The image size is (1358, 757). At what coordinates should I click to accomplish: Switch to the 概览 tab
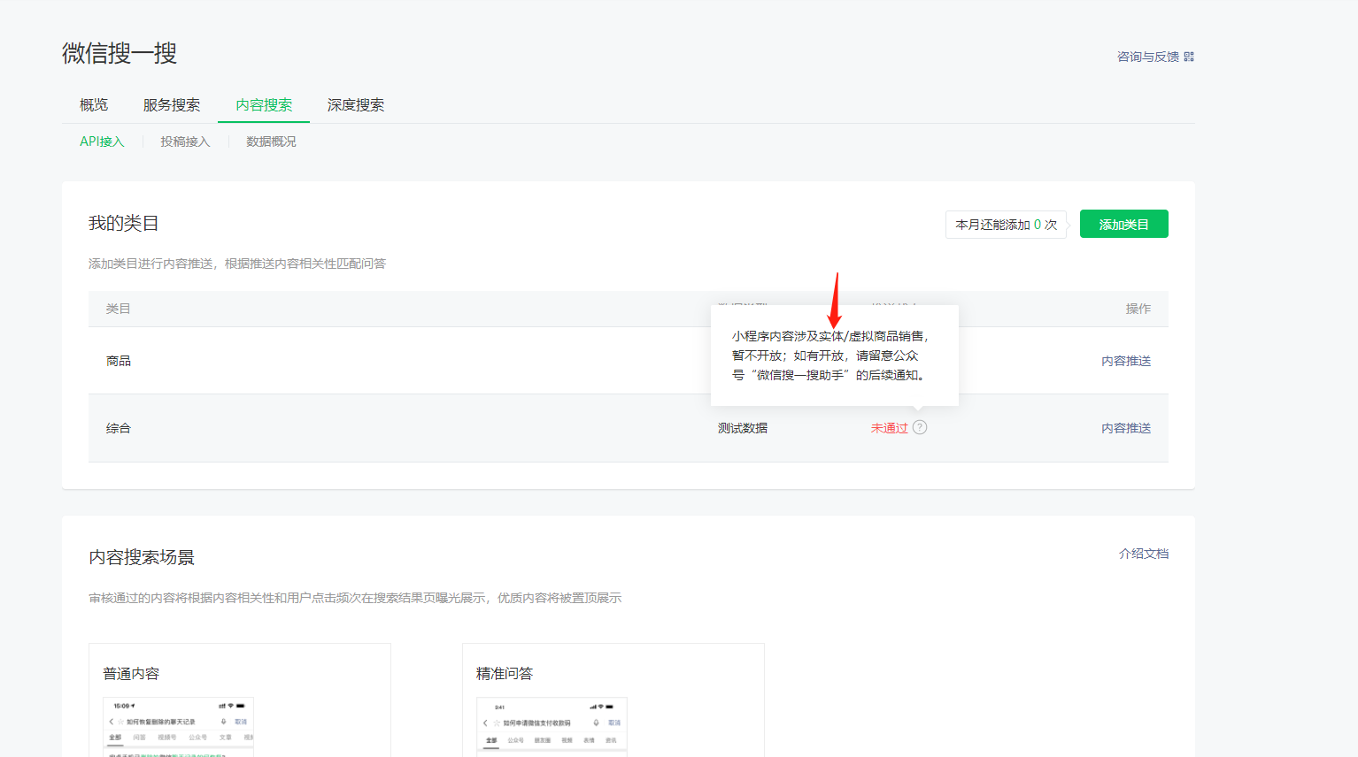[x=94, y=105]
